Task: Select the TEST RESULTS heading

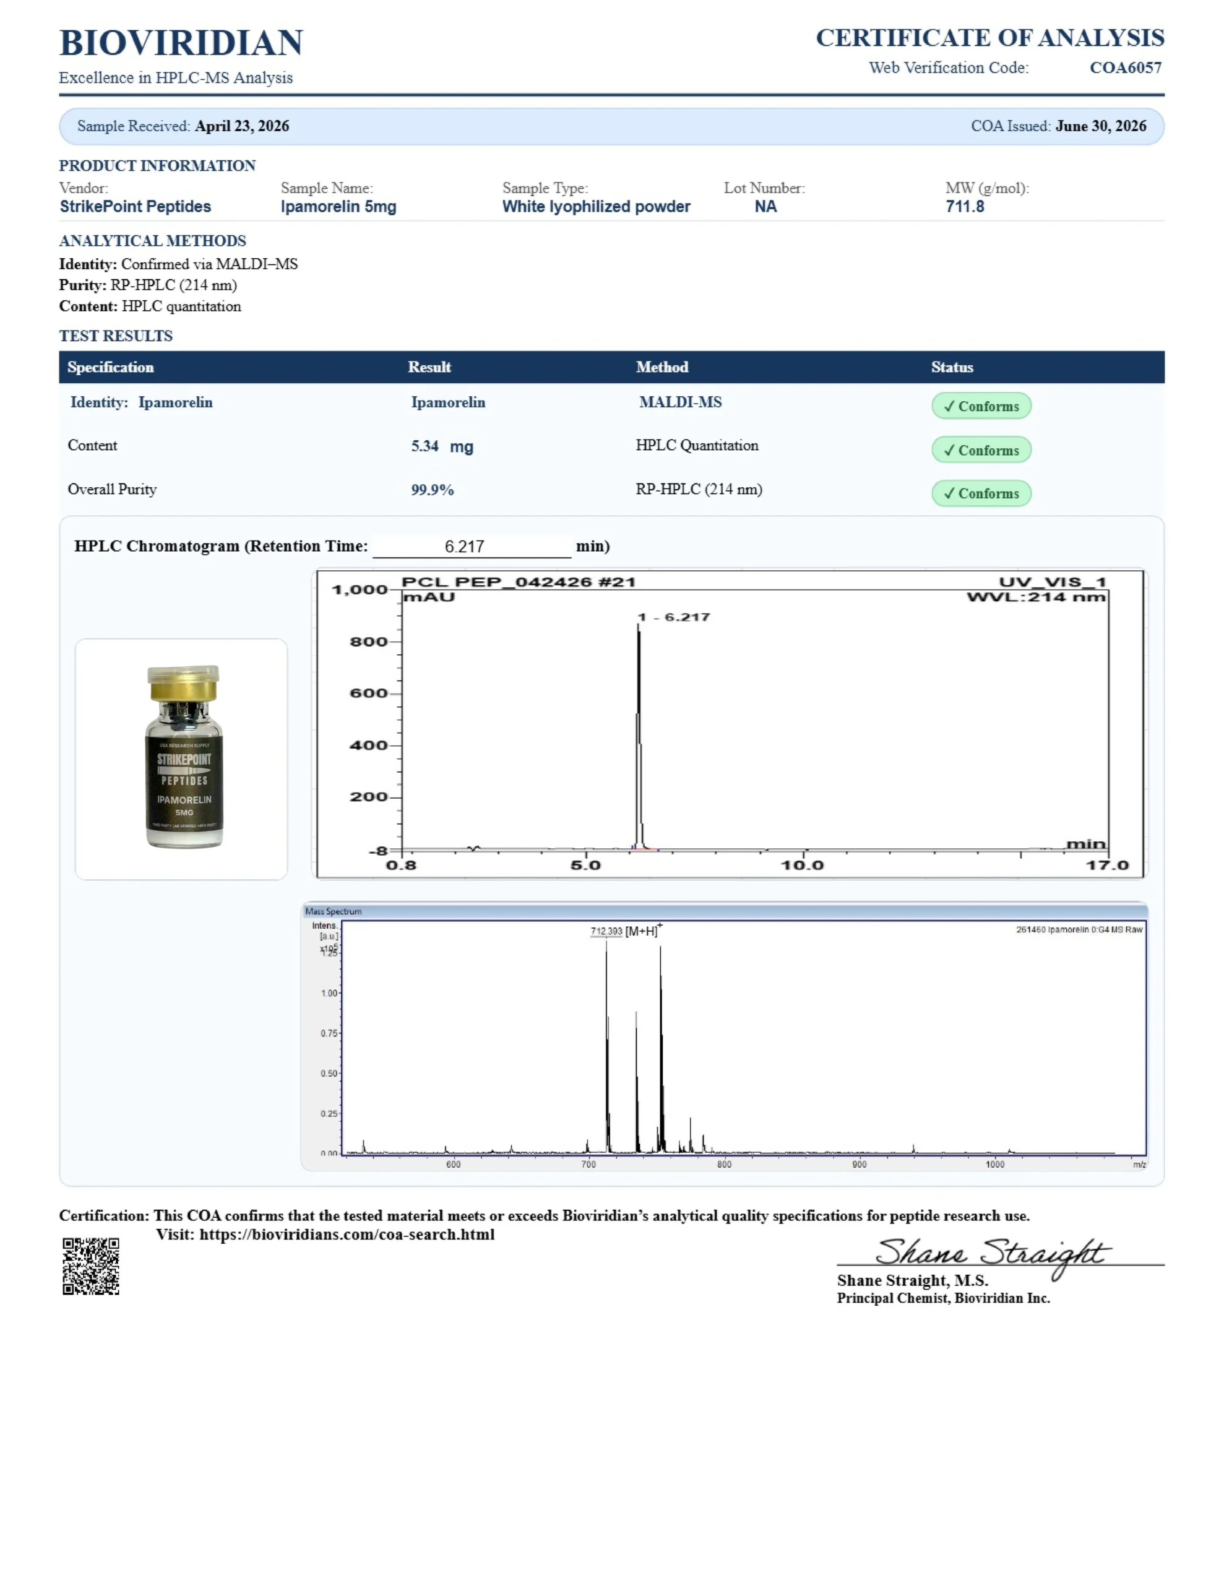Action: click(116, 336)
